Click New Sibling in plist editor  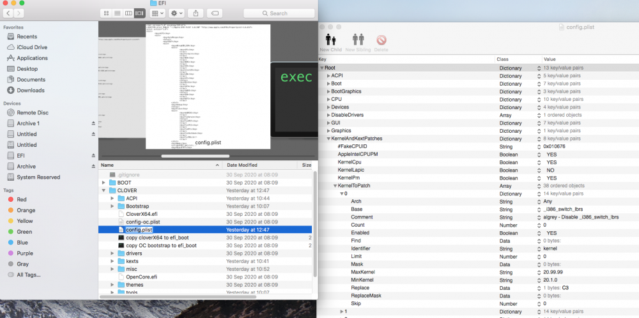[358, 42]
